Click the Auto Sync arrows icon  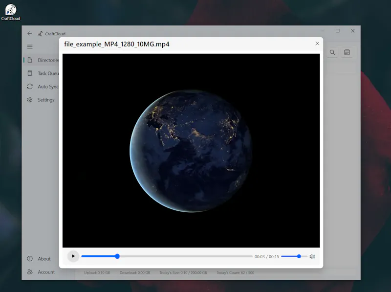tap(30, 87)
